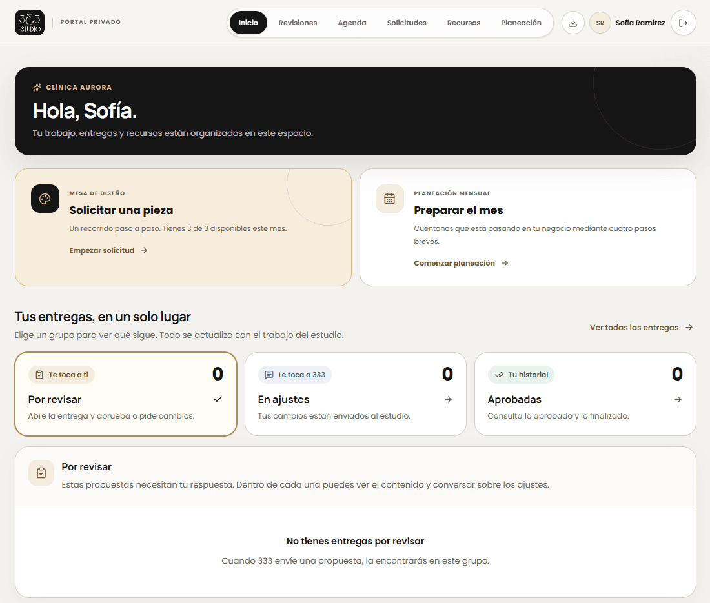Go to the Revisiones tab
The height and width of the screenshot is (603, 710).
click(x=298, y=23)
